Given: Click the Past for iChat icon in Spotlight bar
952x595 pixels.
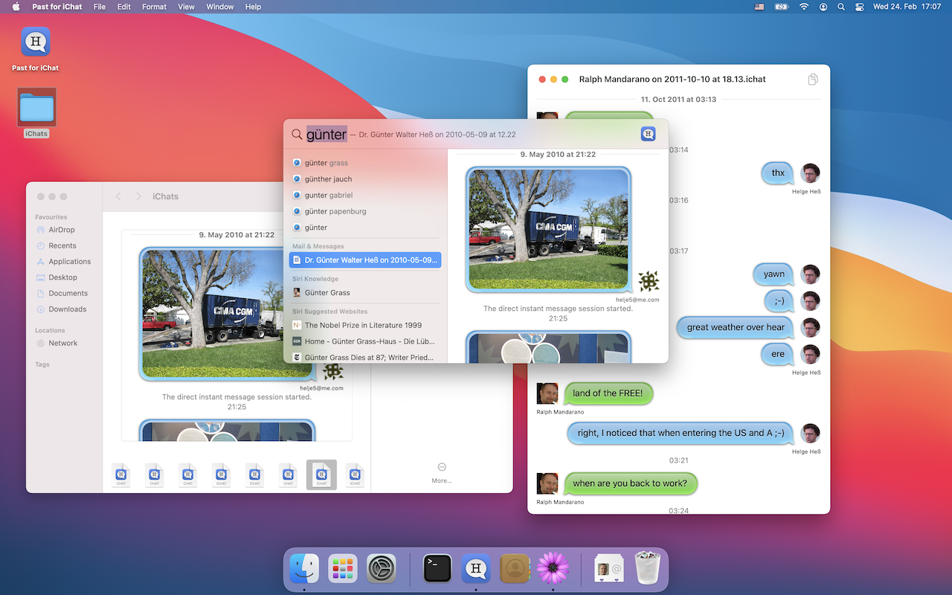Looking at the screenshot, I should [x=648, y=134].
